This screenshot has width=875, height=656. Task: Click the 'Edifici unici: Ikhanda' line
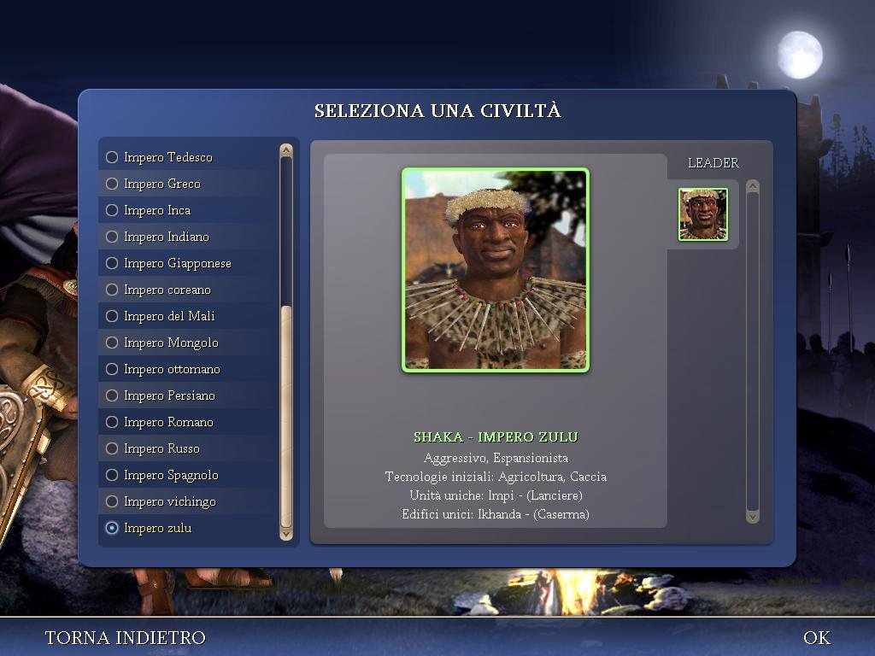[x=496, y=514]
